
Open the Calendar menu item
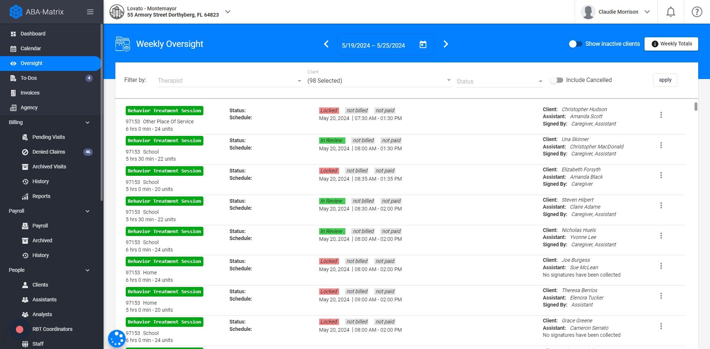coord(50,49)
